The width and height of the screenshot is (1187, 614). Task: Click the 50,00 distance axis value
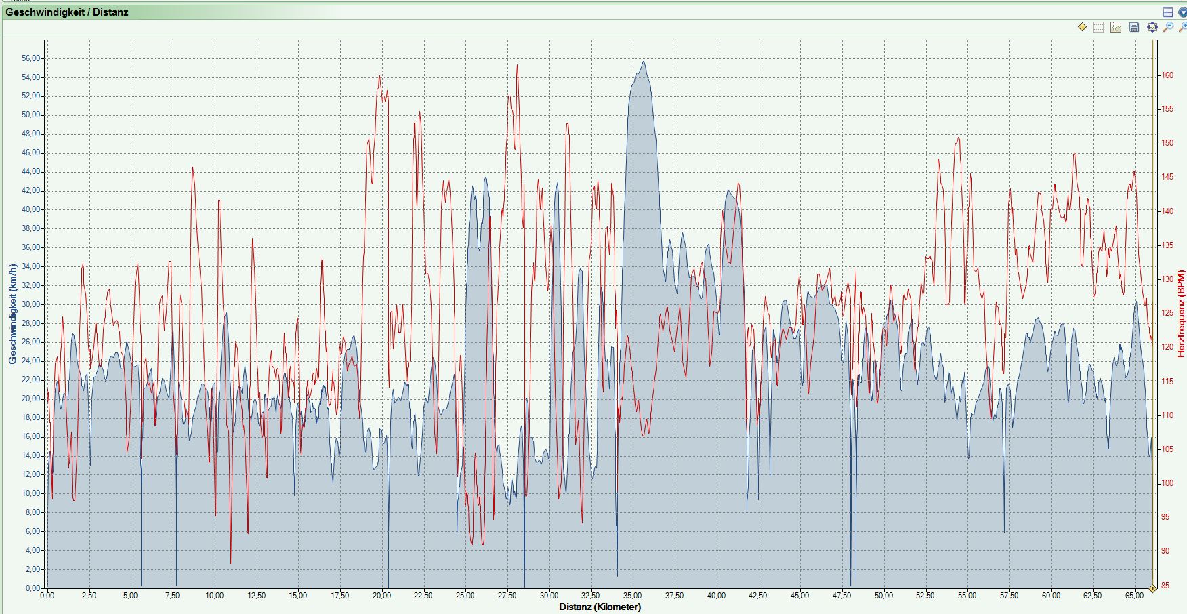pos(883,596)
